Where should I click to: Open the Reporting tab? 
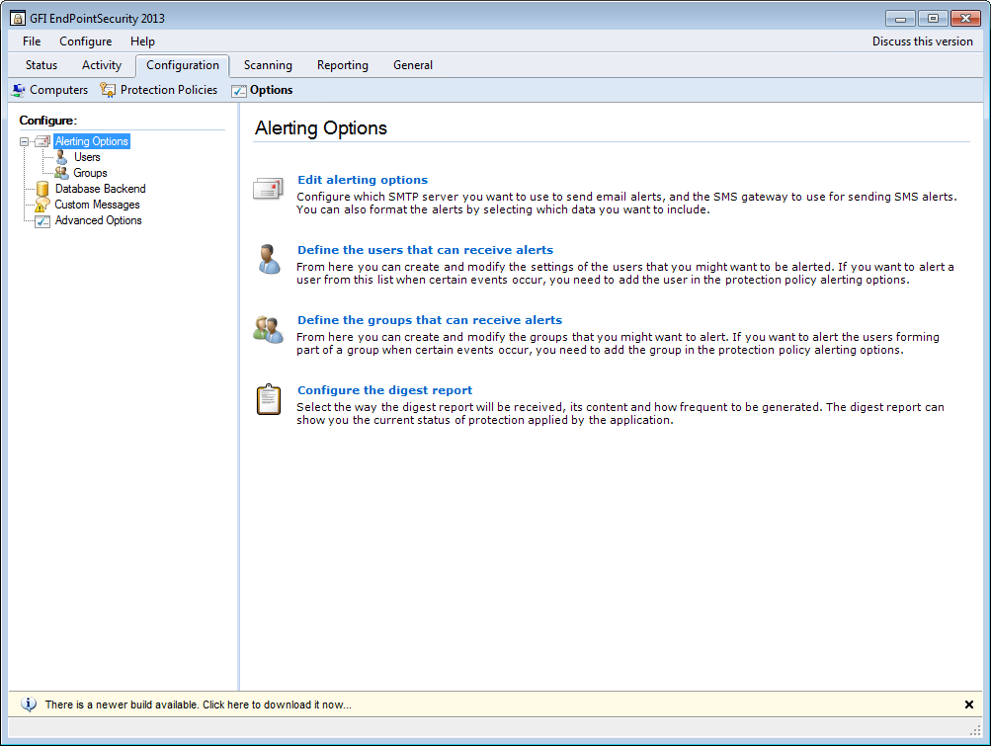point(342,65)
